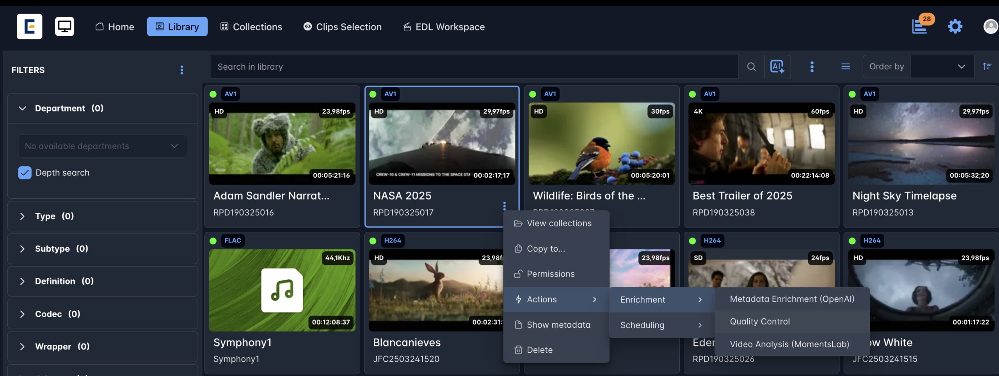Click Delete in the context menu

click(539, 350)
